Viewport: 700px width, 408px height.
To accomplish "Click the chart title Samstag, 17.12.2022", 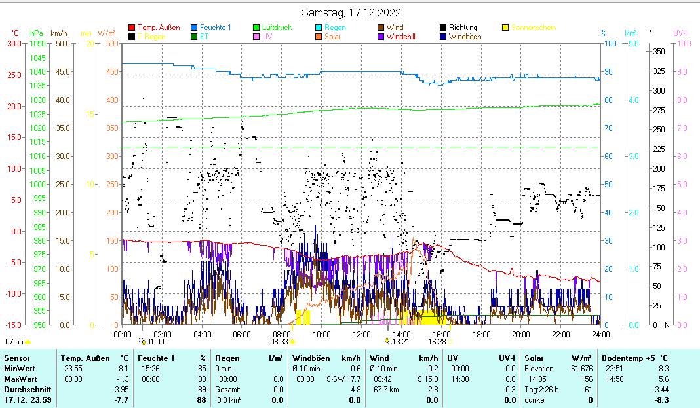I will point(351,12).
